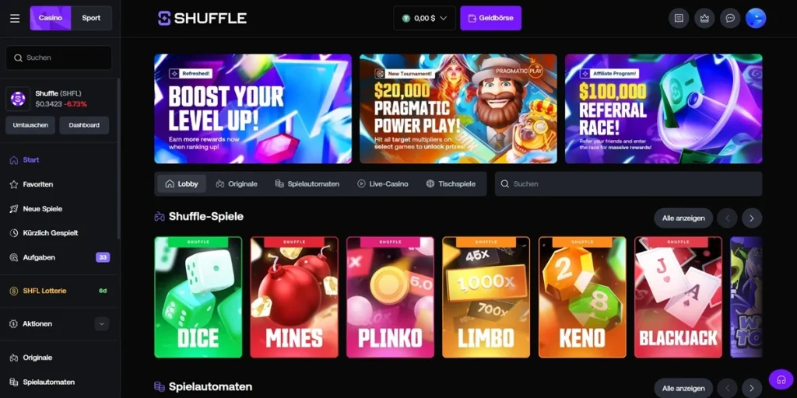Image resolution: width=797 pixels, height=398 pixels.
Task: Select the Casino toggle
Action: [51, 18]
